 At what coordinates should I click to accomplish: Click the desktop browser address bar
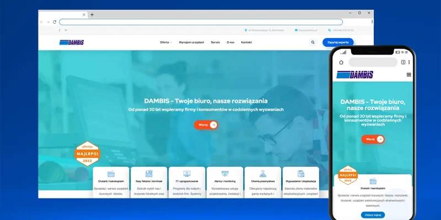pyautogui.click(x=201, y=22)
